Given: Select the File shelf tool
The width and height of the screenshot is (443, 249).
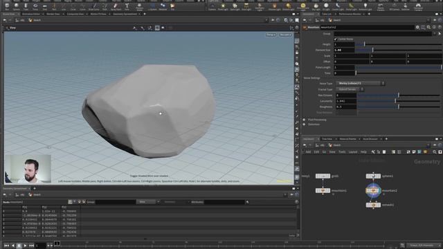Looking at the screenshot, I should pyautogui.click(x=172, y=6).
